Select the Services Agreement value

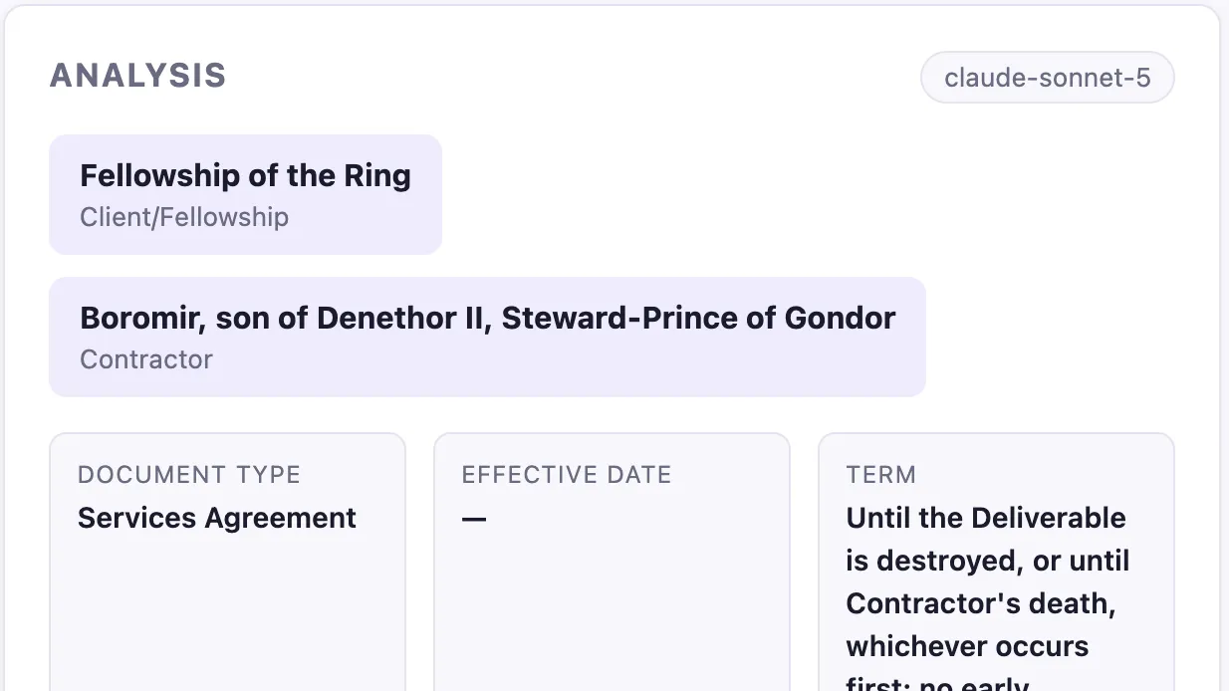click(217, 518)
